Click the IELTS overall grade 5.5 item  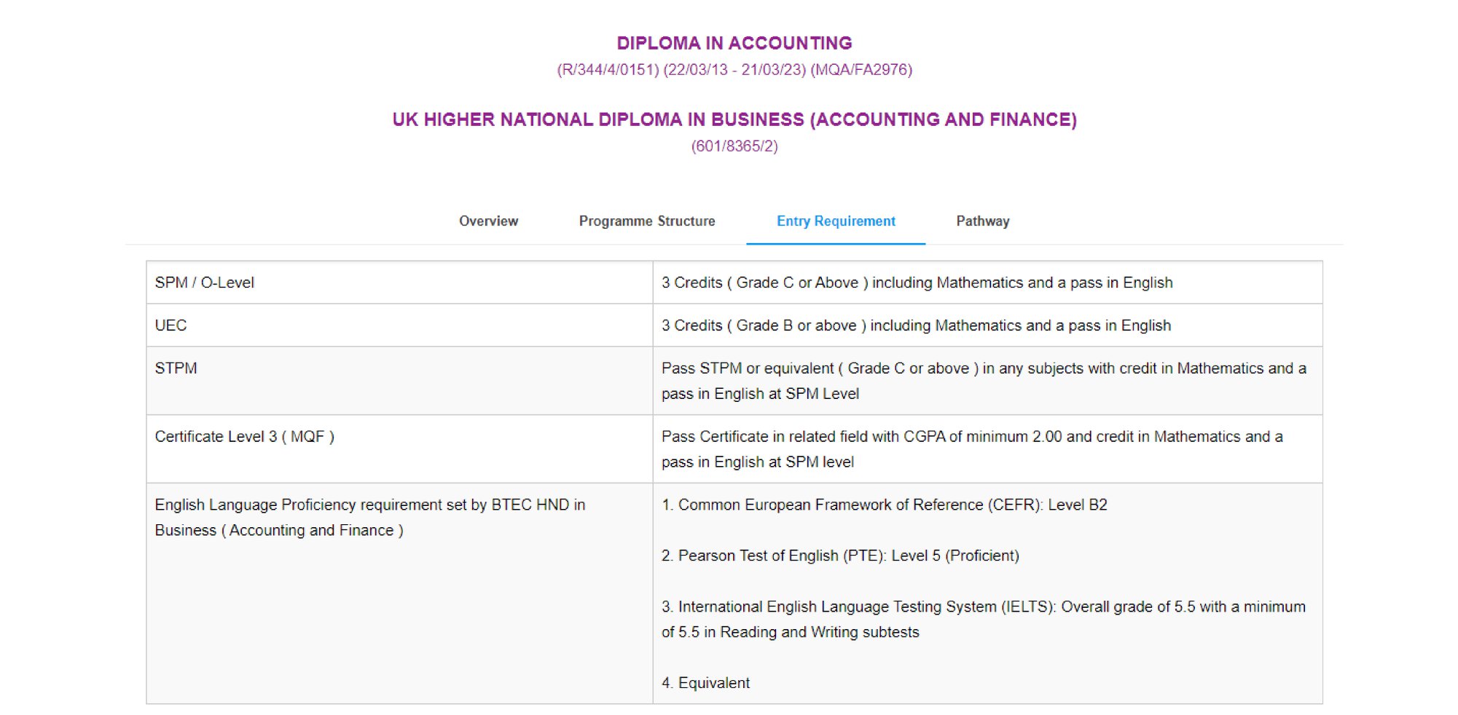[x=984, y=620]
